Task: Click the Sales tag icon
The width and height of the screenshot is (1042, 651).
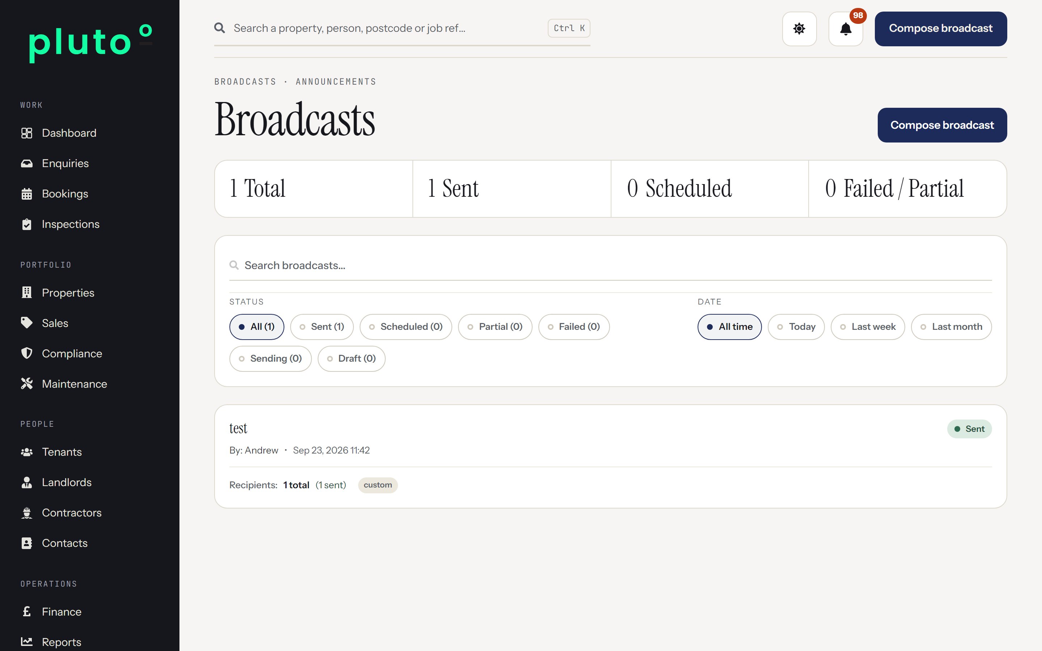Action: tap(27, 323)
